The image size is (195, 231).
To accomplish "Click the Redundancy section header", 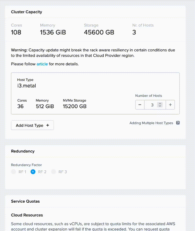I will [23, 151].
